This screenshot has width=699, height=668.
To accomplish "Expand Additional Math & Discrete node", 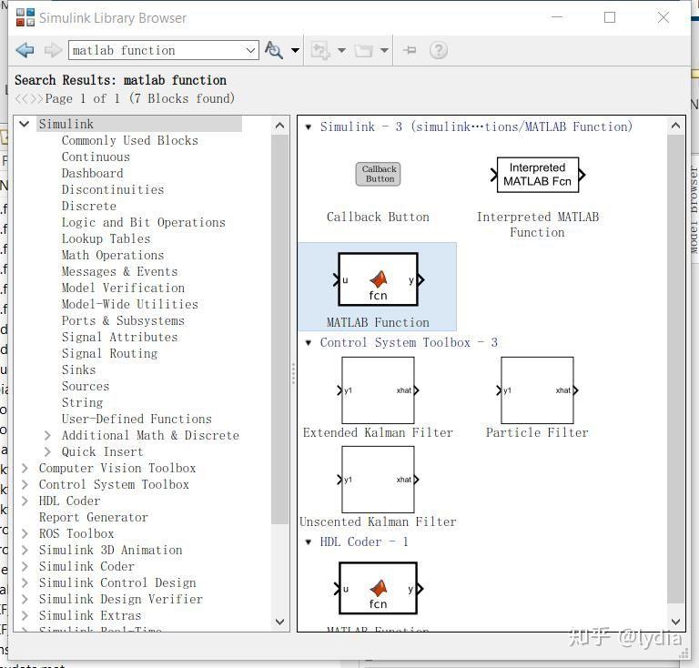I will [47, 435].
